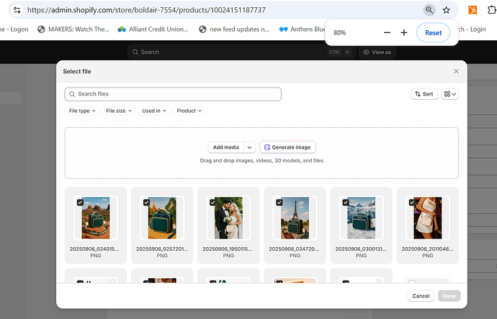This screenshot has width=497, height=319.
Task: Bookmark this page with the star icon
Action: click(447, 10)
